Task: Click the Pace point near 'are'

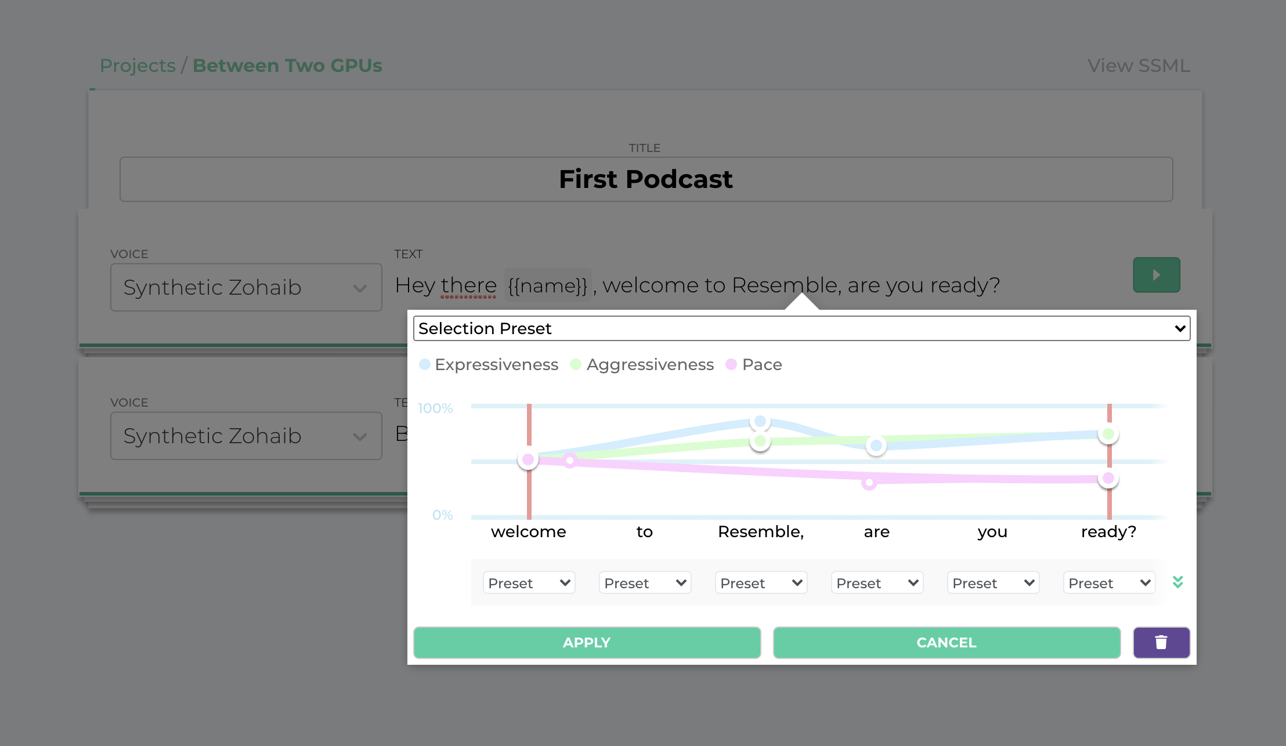Action: pos(869,483)
